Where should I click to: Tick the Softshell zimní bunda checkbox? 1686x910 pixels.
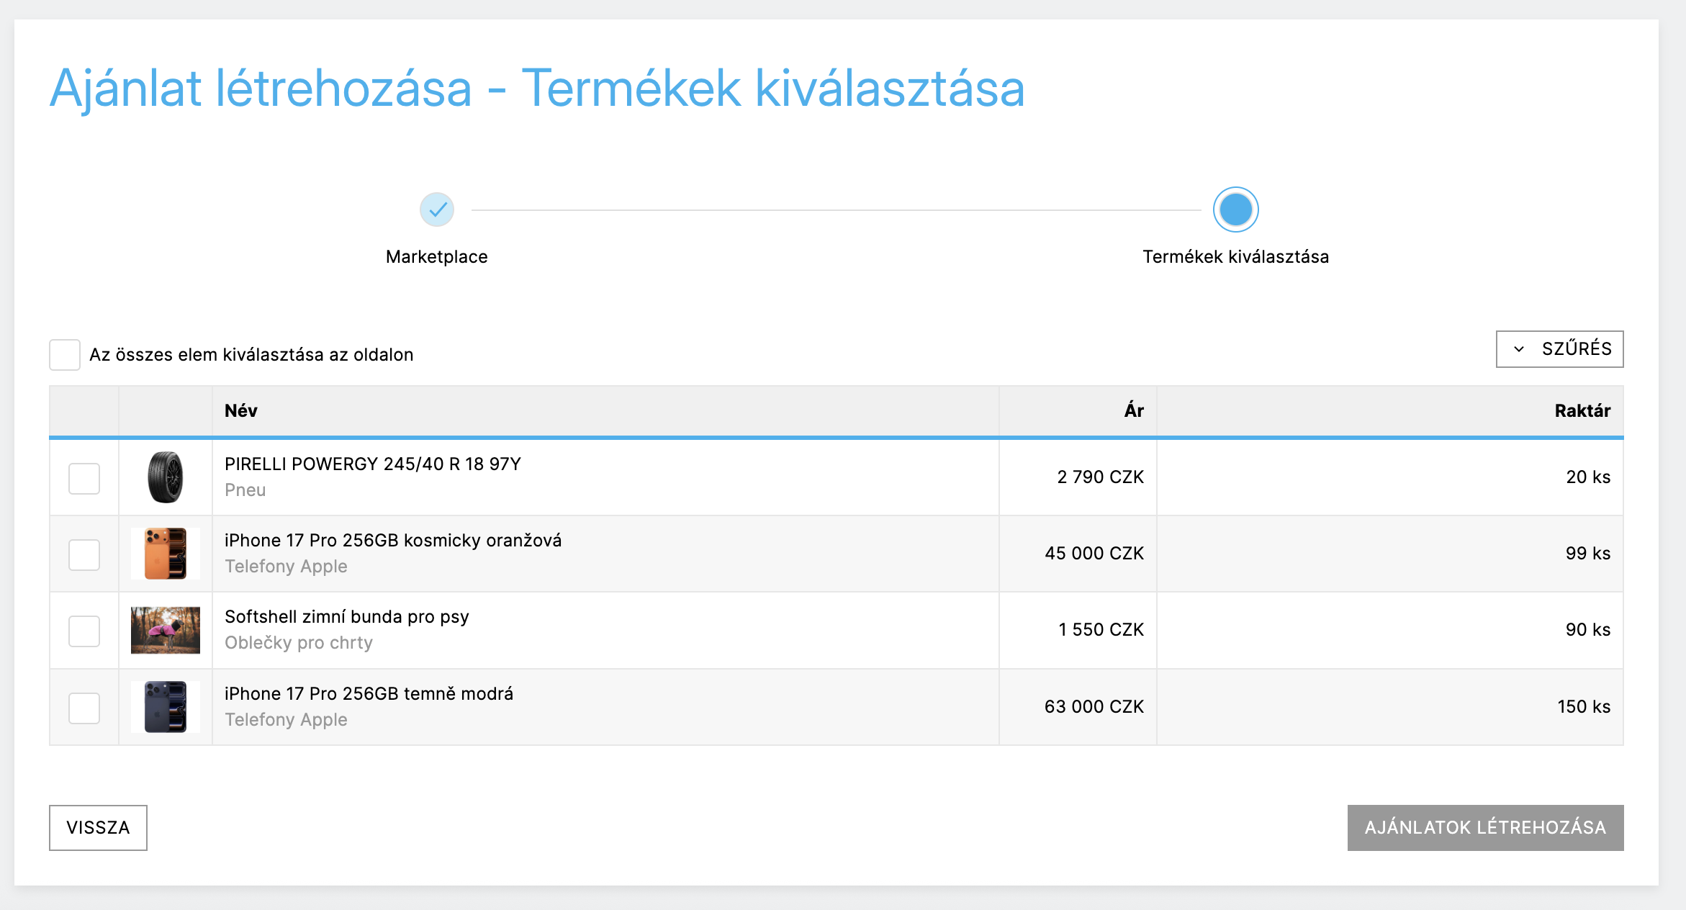pyautogui.click(x=84, y=631)
